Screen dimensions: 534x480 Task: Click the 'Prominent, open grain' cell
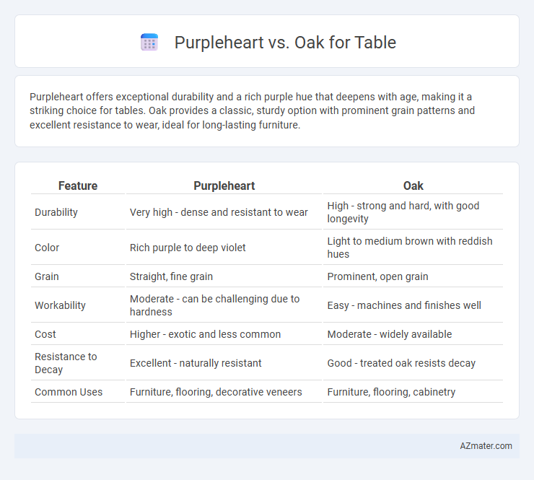pos(377,276)
